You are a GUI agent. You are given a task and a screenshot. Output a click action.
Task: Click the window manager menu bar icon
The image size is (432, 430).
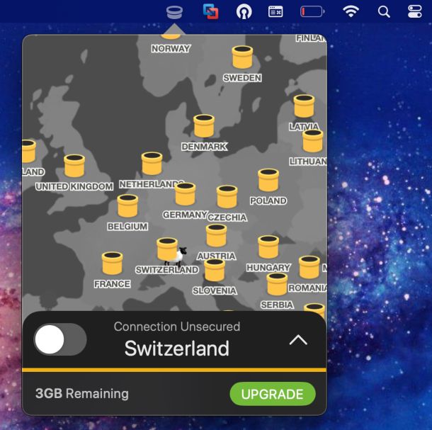point(275,12)
